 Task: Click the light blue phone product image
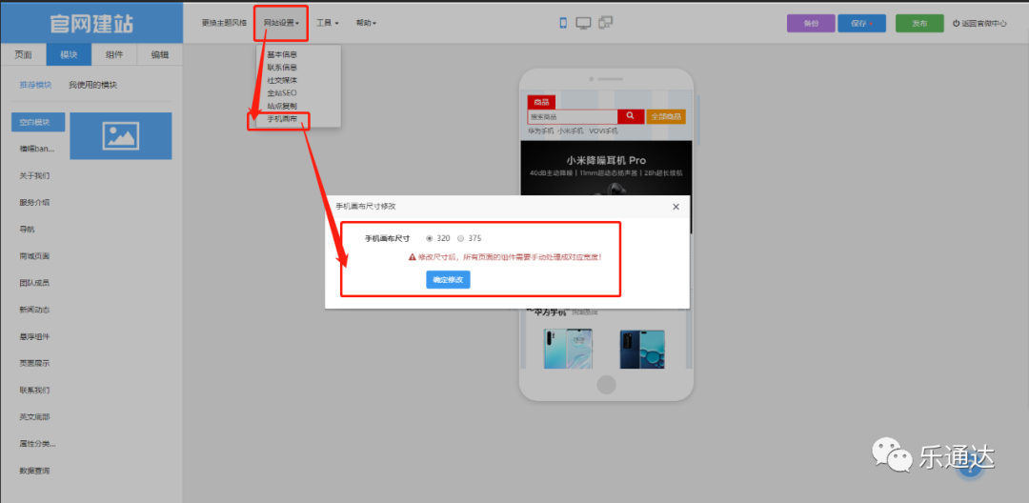[568, 349]
